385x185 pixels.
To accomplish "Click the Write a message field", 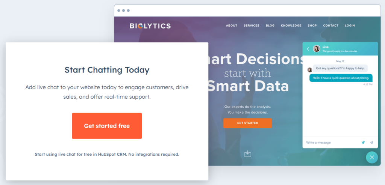I will tap(332, 142).
